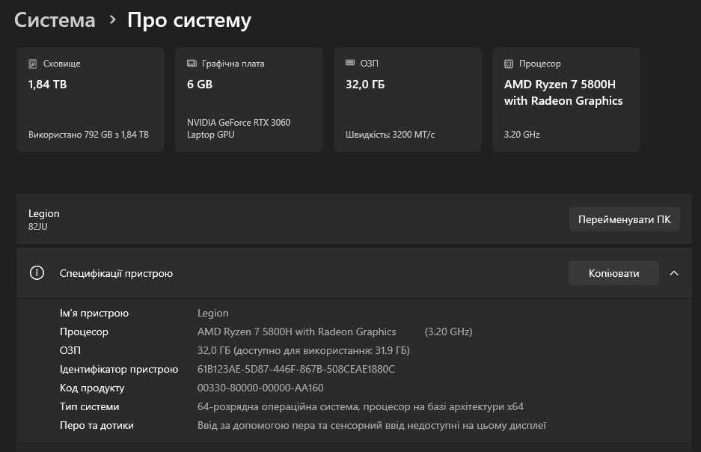The height and width of the screenshot is (452, 701).
Task: Click AMD Ryzen 7 5800H value in specifications
Action: pyautogui.click(x=297, y=332)
